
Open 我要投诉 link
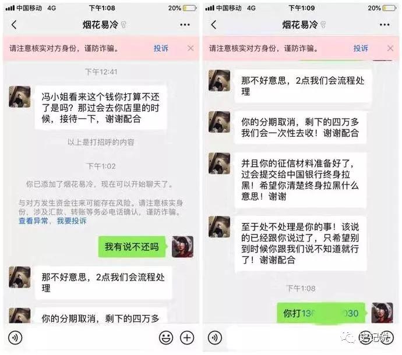(x=72, y=221)
